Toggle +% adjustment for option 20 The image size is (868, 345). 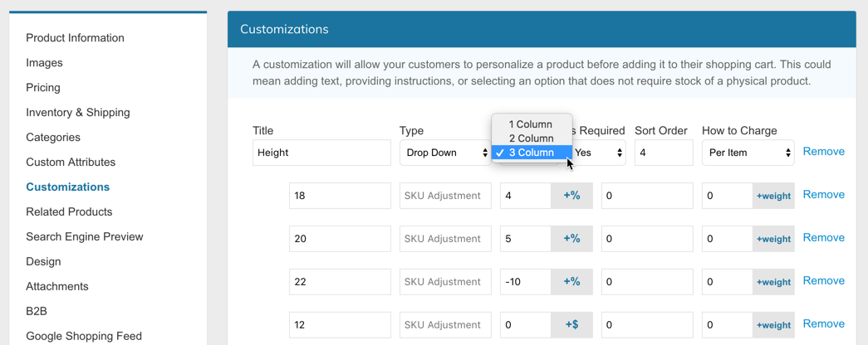click(571, 239)
